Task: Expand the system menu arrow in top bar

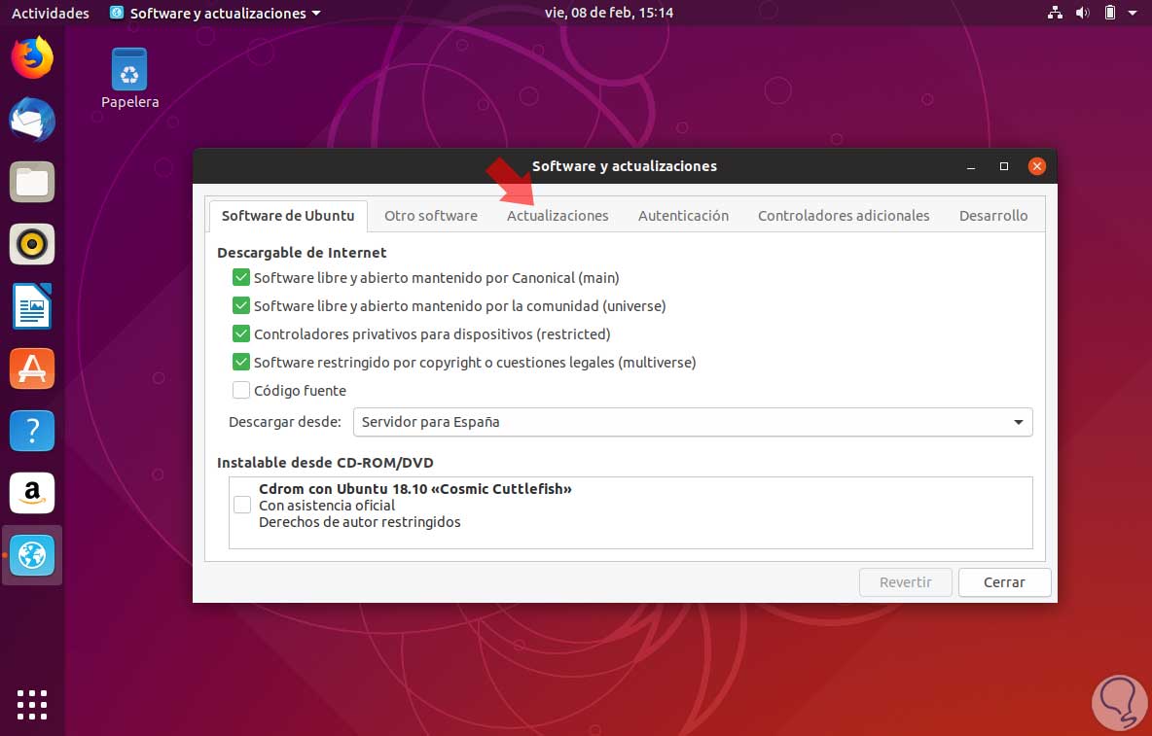Action: (1133, 13)
